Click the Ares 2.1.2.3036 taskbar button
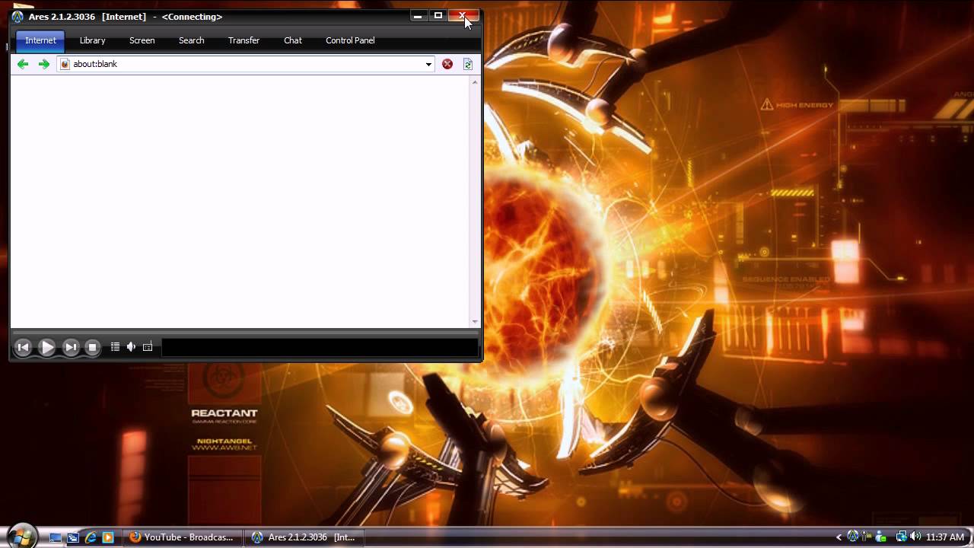The height and width of the screenshot is (548, 974). (304, 537)
